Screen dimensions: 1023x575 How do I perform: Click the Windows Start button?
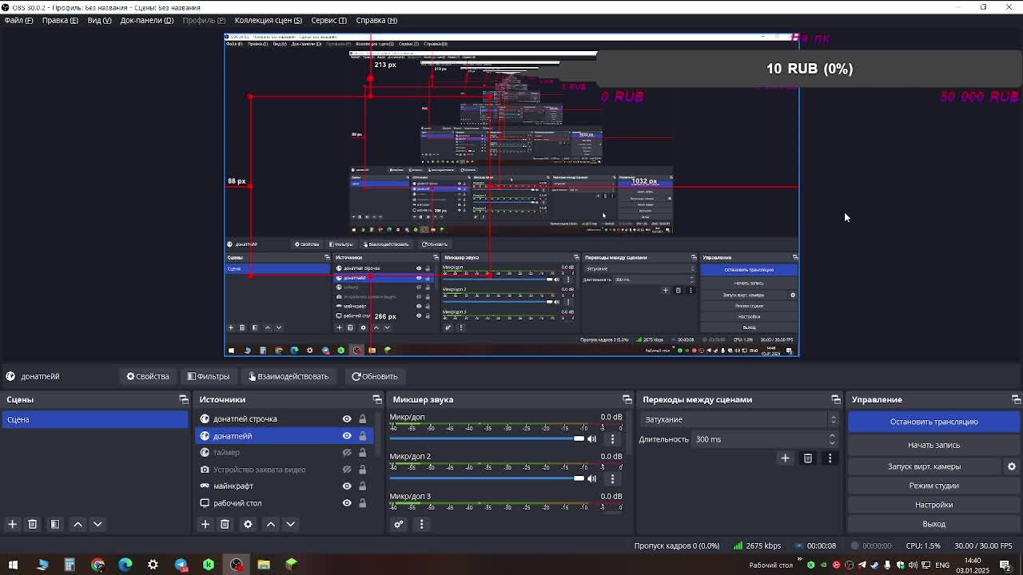click(x=13, y=565)
